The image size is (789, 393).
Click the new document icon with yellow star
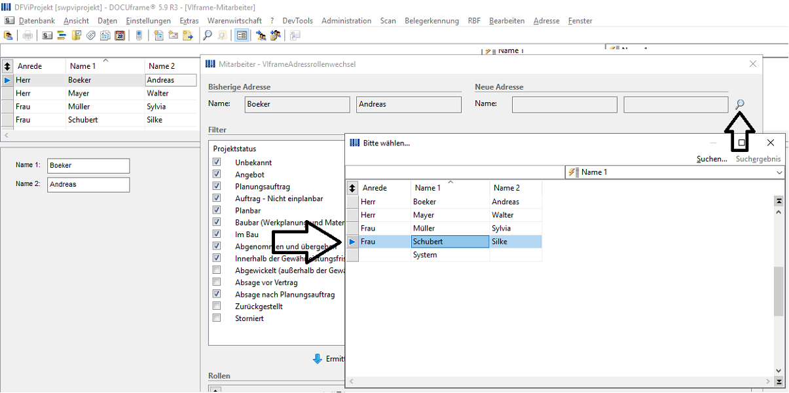[158, 35]
